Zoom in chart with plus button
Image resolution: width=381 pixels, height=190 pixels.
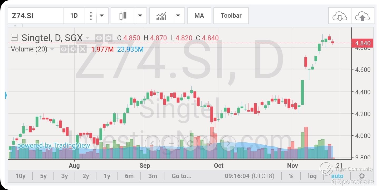point(209,143)
